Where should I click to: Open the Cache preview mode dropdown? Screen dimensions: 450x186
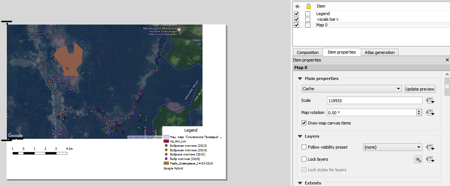[x=351, y=89]
